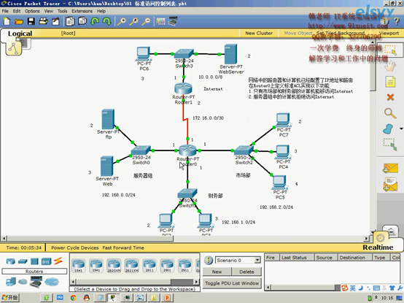This screenshot has height=303, width=404.
Task: Expand the shape tool dropdown arrow
Action: [x=401, y=129]
